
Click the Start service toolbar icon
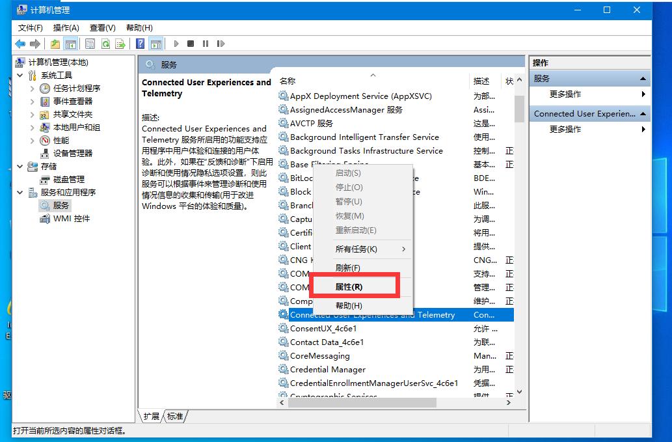(x=176, y=44)
